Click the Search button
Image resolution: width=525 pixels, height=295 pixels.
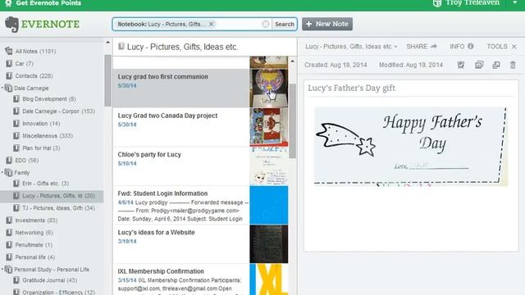click(x=285, y=24)
